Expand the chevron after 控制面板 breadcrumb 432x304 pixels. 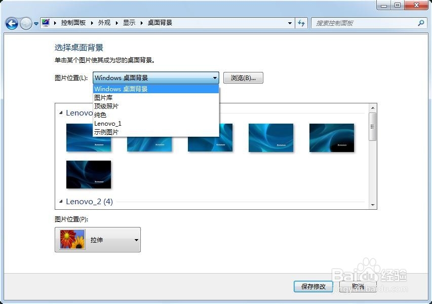click(x=92, y=23)
